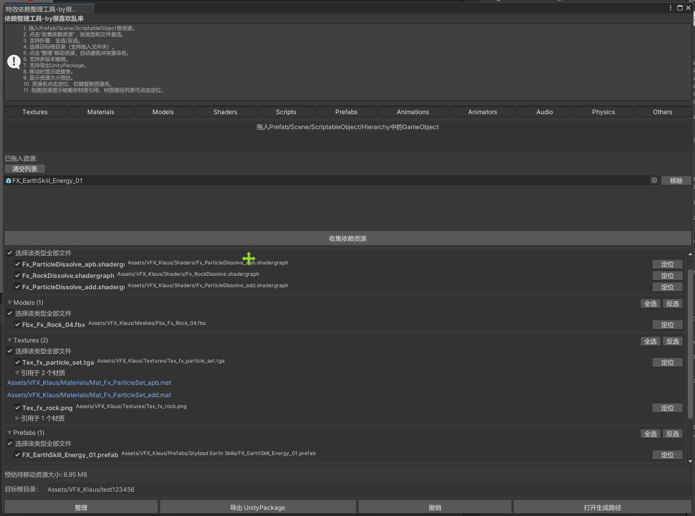Screen dimensions: 695x516
Task: Open the Mat_Fx_ParticleSet_apb.mat link
Action: pos(89,383)
